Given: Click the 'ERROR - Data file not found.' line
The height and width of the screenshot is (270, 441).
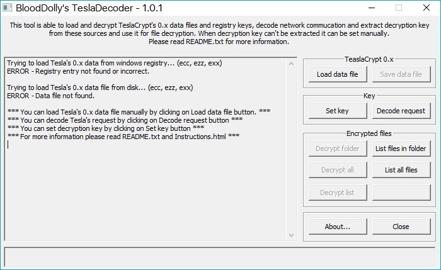Looking at the screenshot, I should pyautogui.click(x=50, y=96).
